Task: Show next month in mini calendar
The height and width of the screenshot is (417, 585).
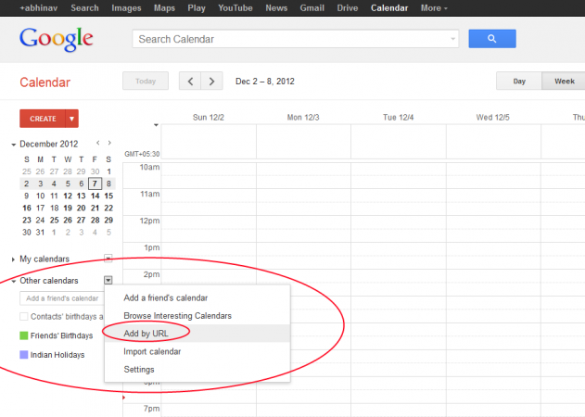Action: tap(109, 144)
